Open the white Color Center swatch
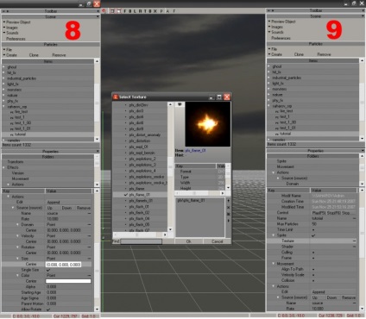Screen dimensions: 366x319 [x=68, y=281]
